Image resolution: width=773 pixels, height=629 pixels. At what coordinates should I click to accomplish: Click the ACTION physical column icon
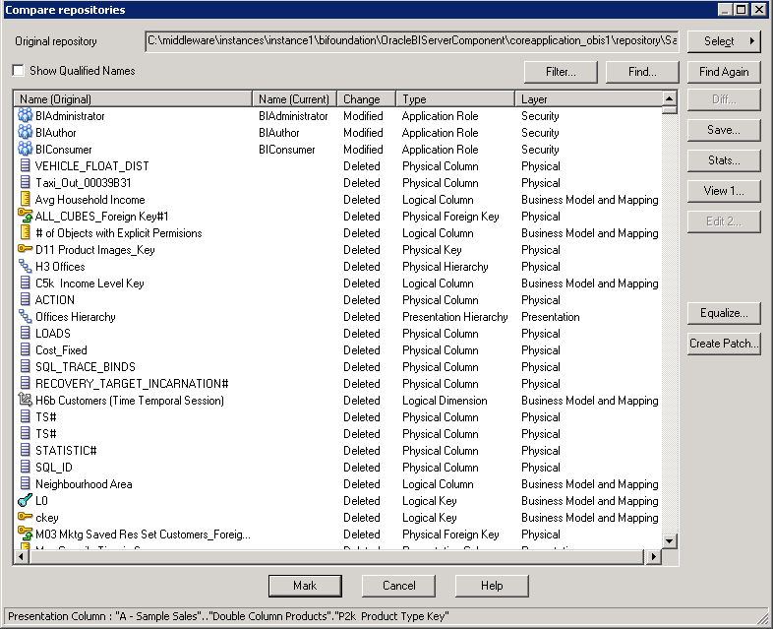(26, 300)
